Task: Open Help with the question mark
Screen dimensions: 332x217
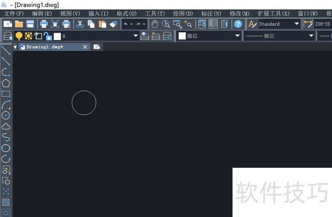Action: (238, 24)
